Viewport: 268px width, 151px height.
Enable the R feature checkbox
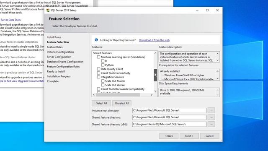(103, 61)
